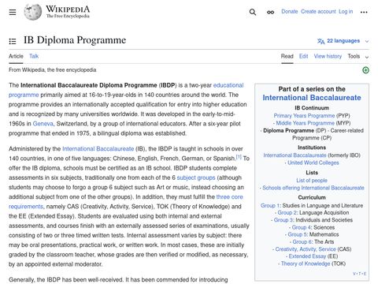This screenshot has height=284, width=378.
Task: Open the Theory of Knowledge link
Action: click(x=306, y=263)
